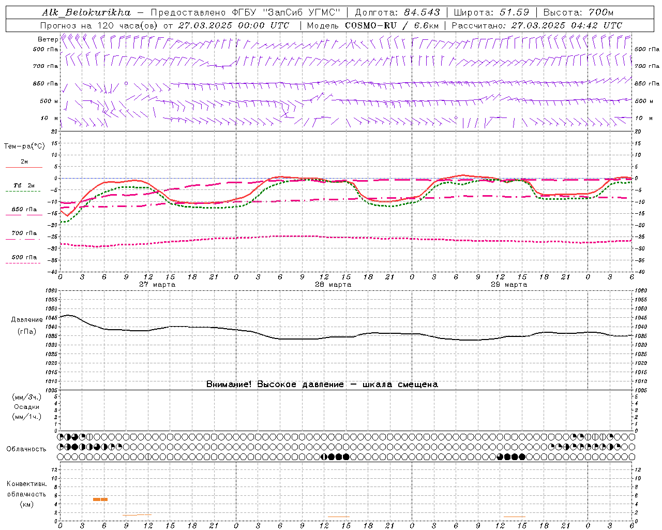Click the '28 марта' date label
Screen dimensions: 662x530
click(333, 285)
